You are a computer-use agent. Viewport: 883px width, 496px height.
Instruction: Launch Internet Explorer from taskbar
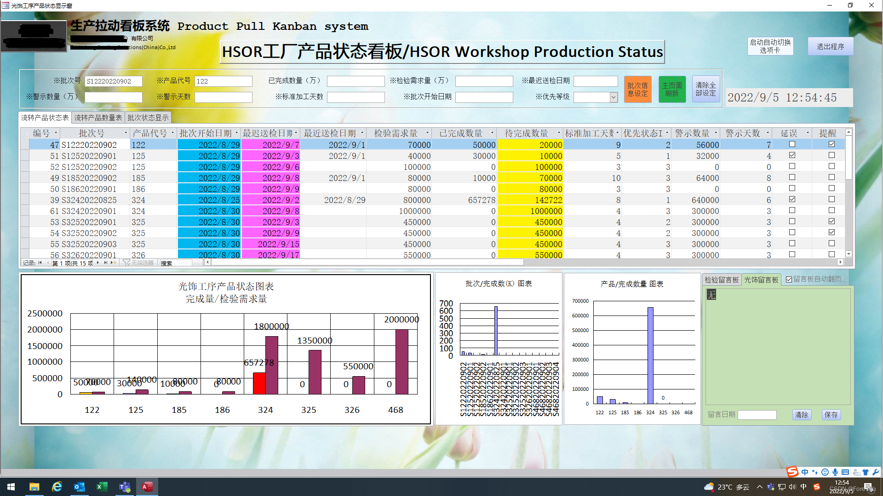coord(57,487)
